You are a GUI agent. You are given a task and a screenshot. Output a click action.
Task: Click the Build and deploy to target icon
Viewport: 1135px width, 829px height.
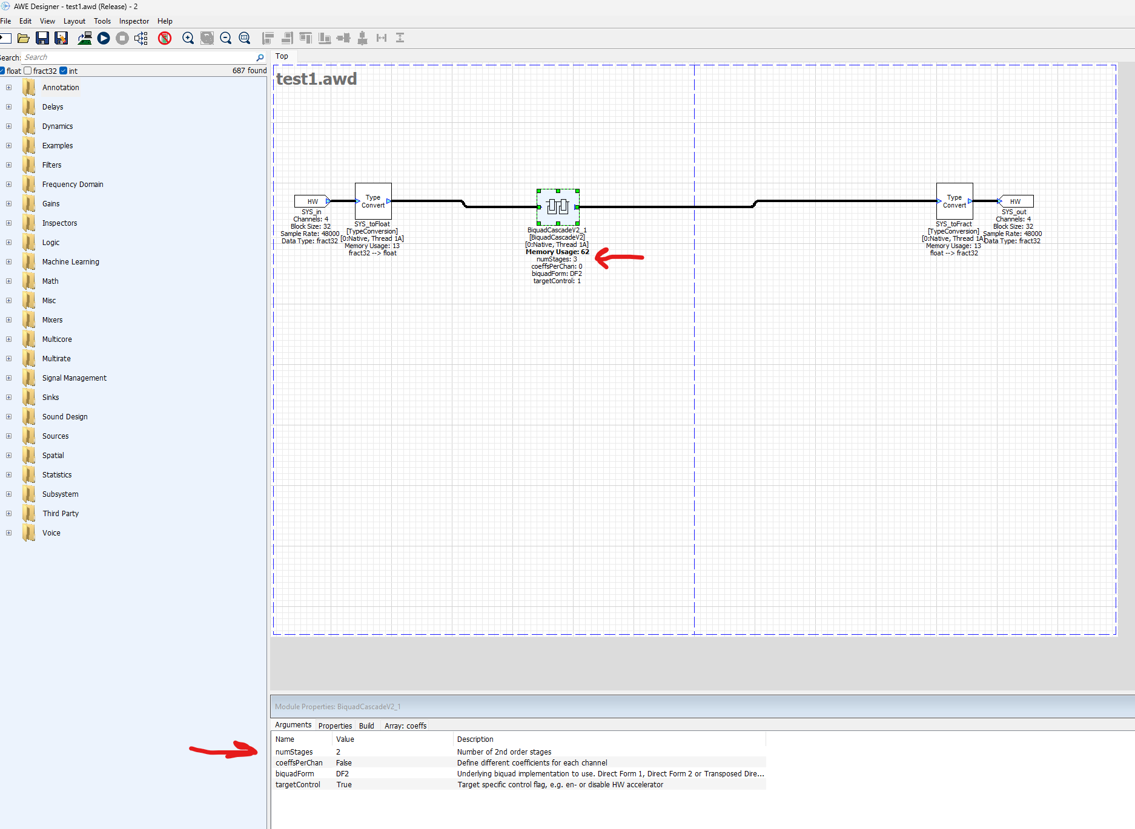click(x=85, y=38)
